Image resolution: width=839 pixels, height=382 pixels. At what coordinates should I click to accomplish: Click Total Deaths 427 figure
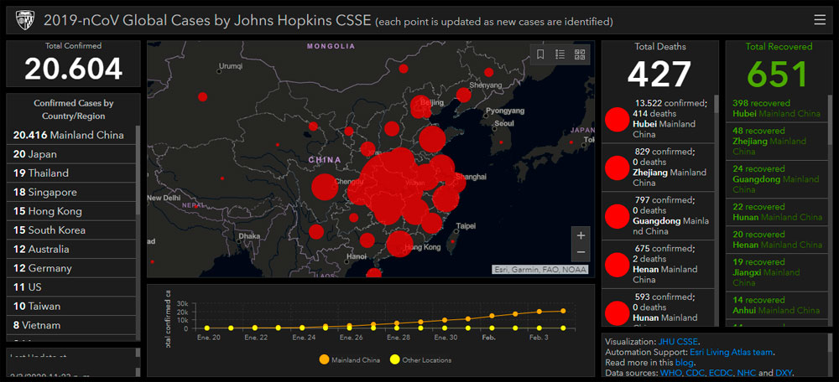click(x=659, y=74)
